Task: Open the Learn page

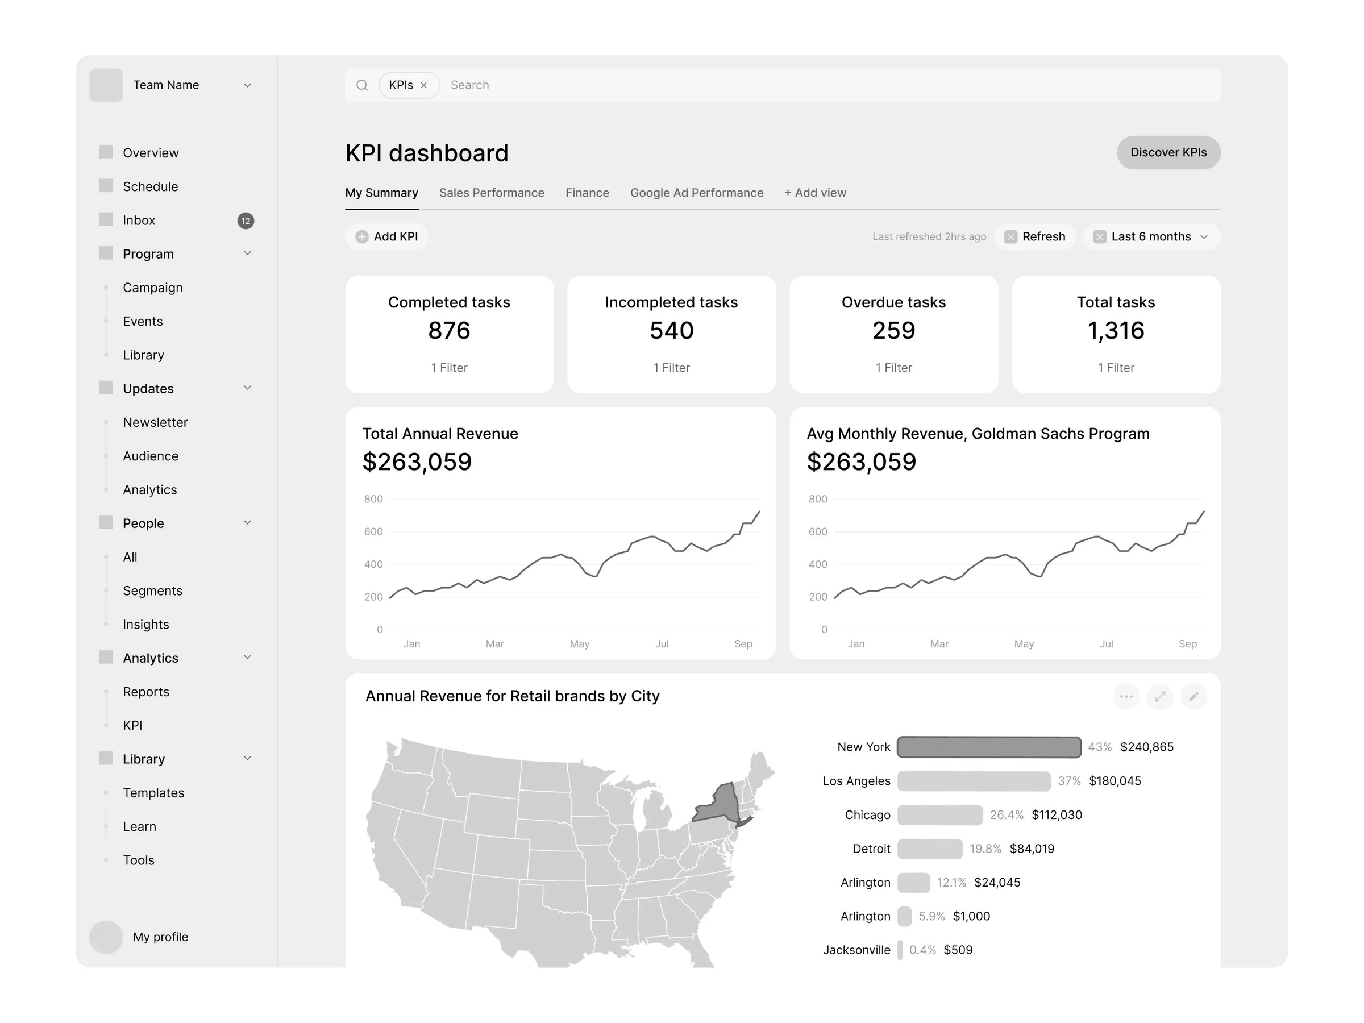Action: [x=139, y=826]
